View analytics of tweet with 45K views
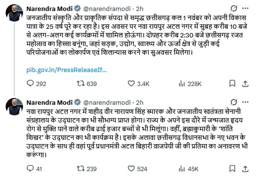 [182, 169]
